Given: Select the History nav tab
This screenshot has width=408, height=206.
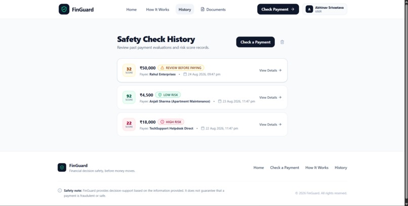Looking at the screenshot, I should pos(185,9).
